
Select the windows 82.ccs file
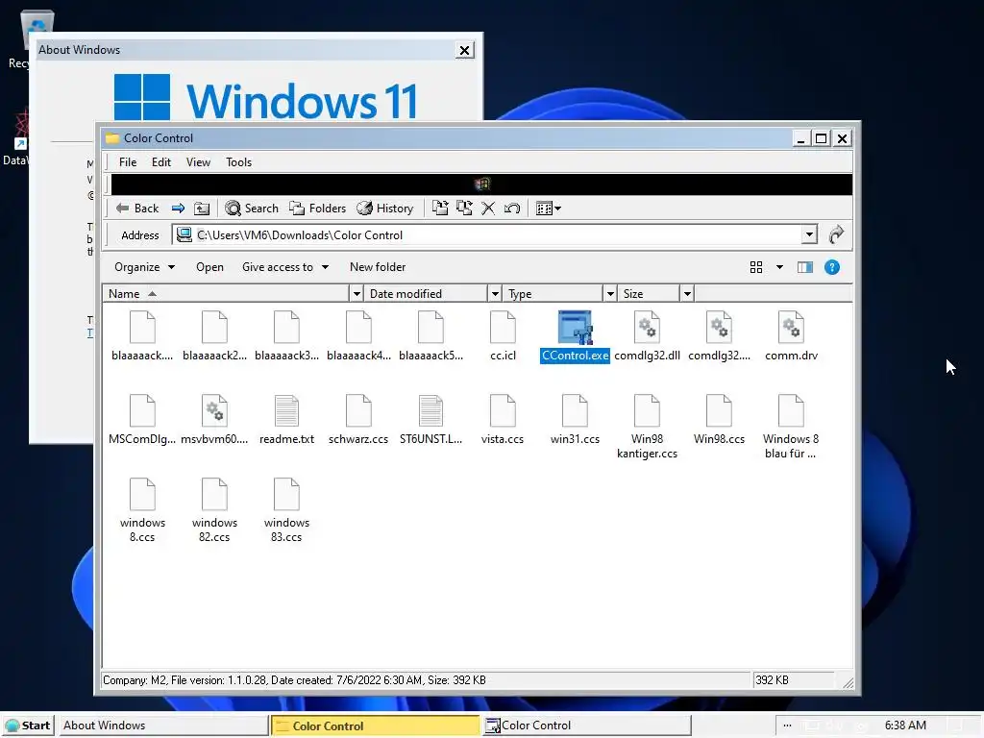214,510
